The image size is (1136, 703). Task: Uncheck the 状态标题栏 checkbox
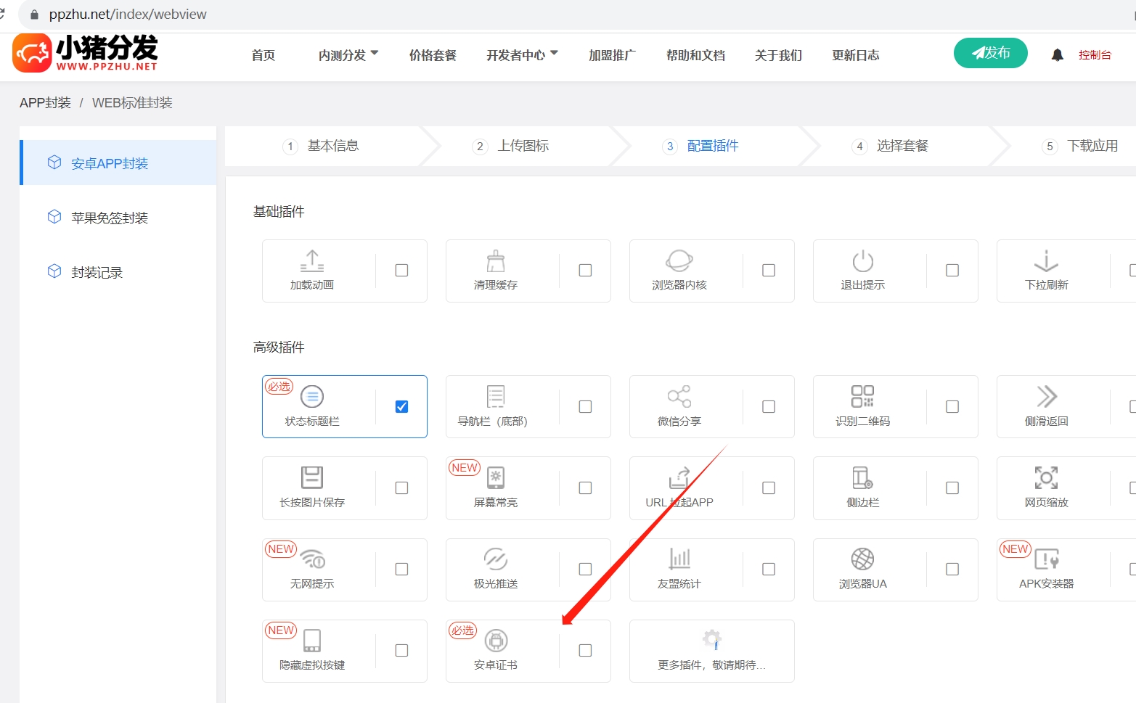pos(401,406)
